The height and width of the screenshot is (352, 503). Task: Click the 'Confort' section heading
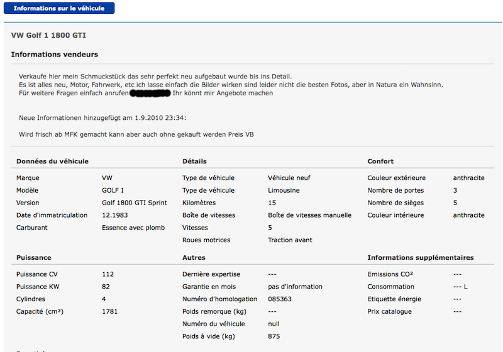click(380, 161)
